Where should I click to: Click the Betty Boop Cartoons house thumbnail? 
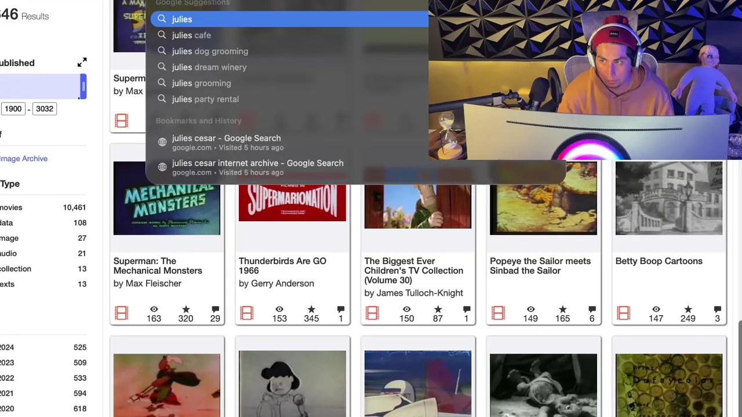[x=669, y=198]
